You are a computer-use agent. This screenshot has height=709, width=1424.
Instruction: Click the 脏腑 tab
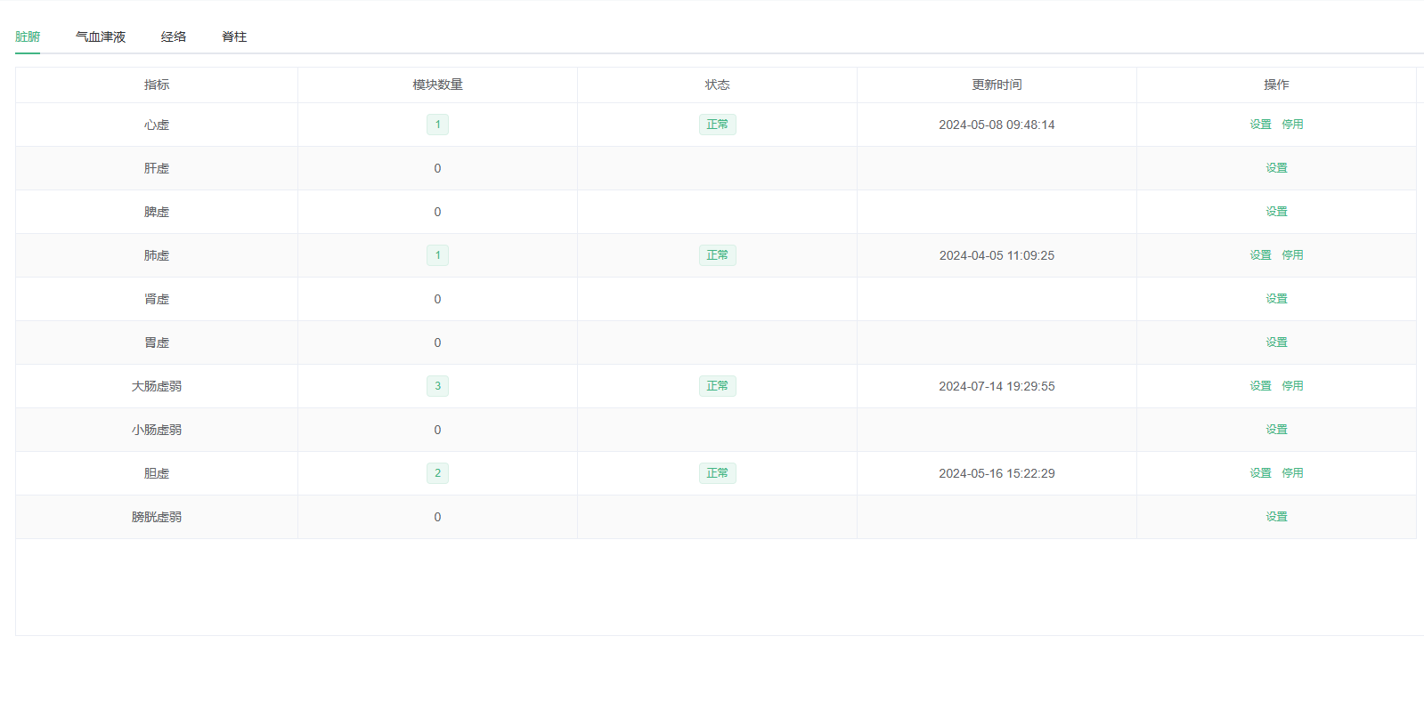point(28,36)
